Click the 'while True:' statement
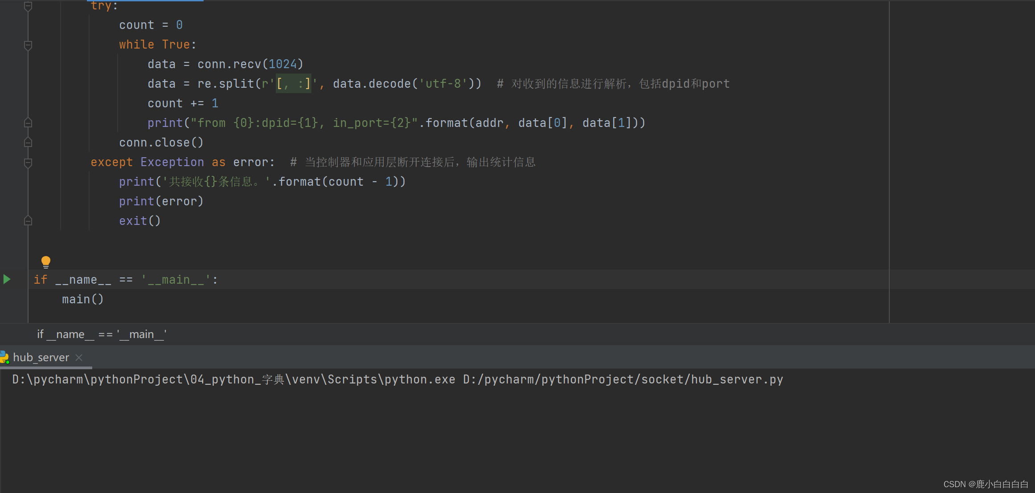 tap(157, 45)
